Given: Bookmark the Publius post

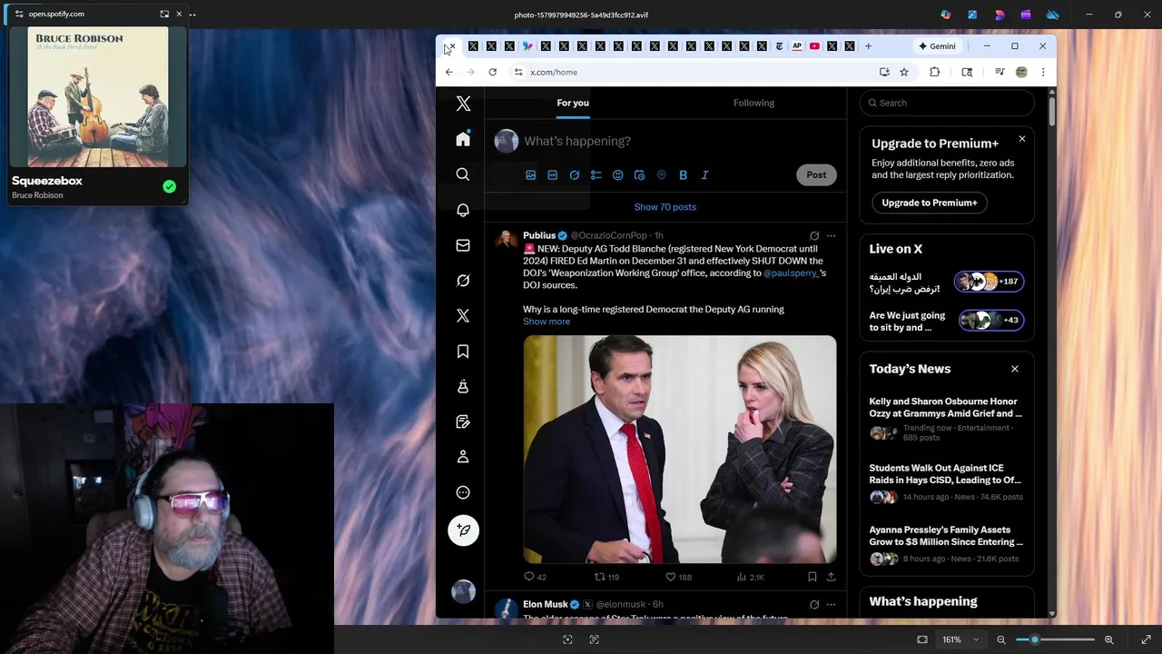Looking at the screenshot, I should pos(812,577).
